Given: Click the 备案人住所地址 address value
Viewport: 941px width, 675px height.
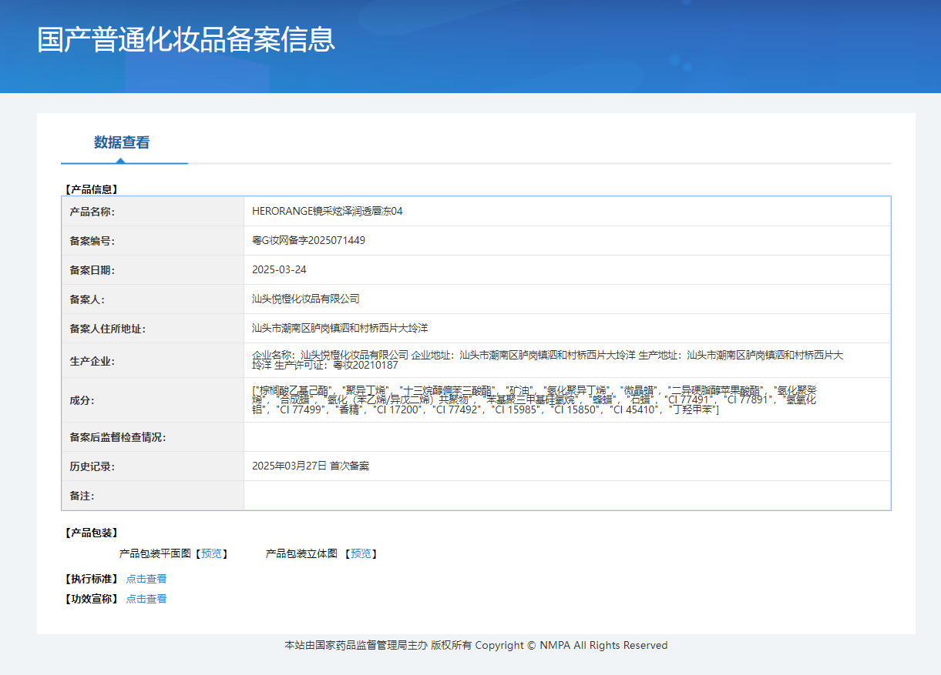Looking at the screenshot, I should click(x=340, y=328).
